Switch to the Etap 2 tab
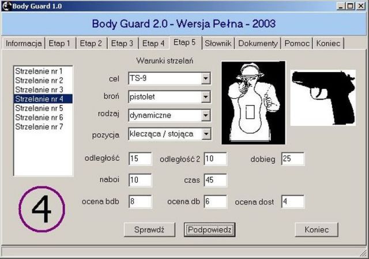The height and width of the screenshot is (259, 369). click(91, 43)
